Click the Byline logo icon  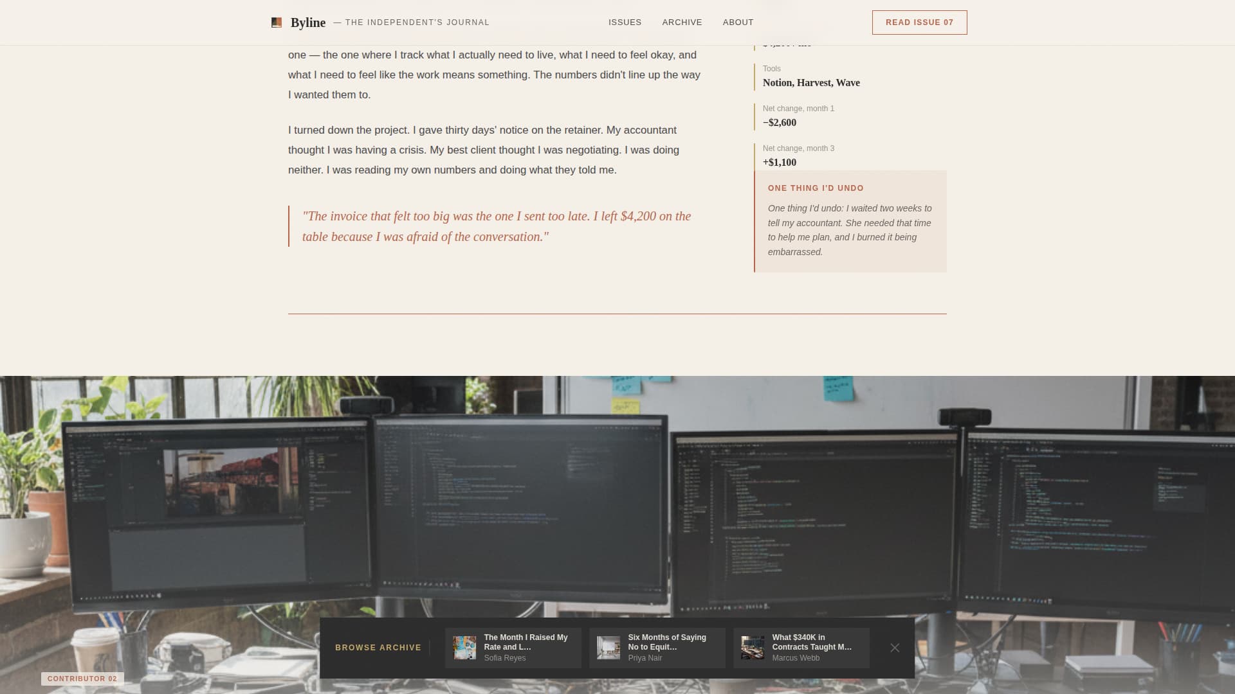[277, 22]
